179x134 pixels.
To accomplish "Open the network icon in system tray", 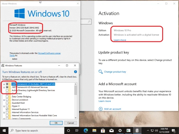I will [x=152, y=130].
